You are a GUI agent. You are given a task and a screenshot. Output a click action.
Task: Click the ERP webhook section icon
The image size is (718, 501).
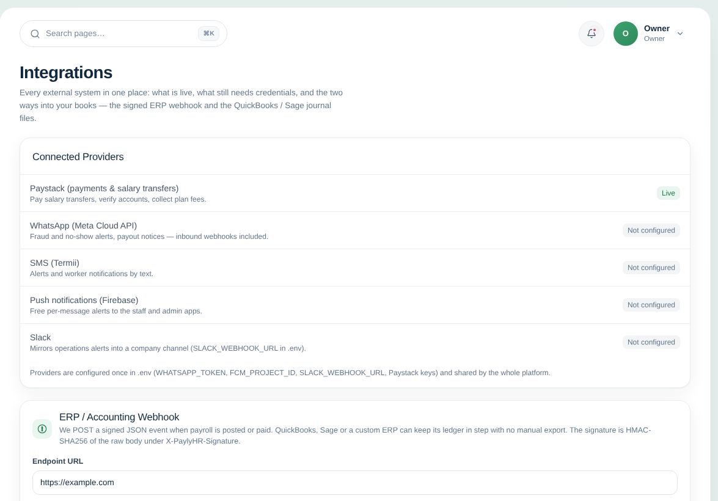[x=42, y=429]
